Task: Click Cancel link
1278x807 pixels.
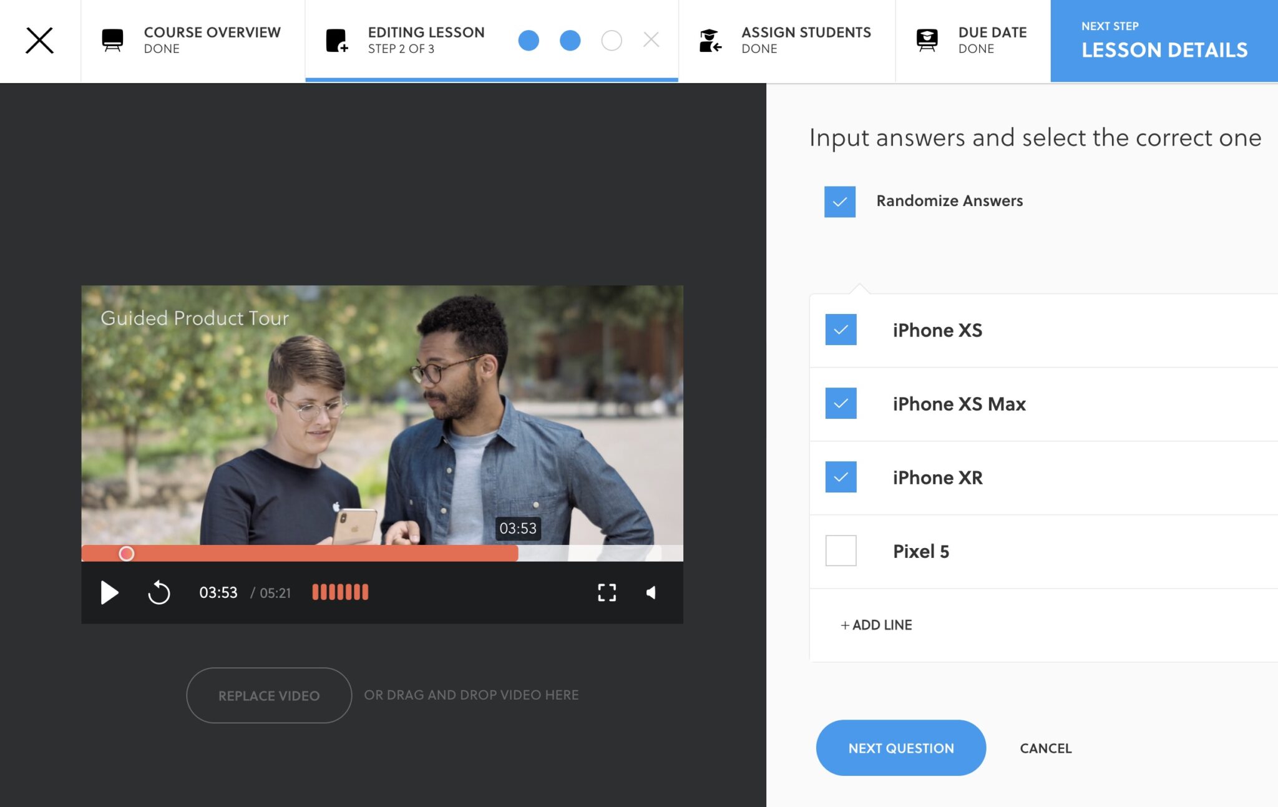Action: coord(1045,748)
